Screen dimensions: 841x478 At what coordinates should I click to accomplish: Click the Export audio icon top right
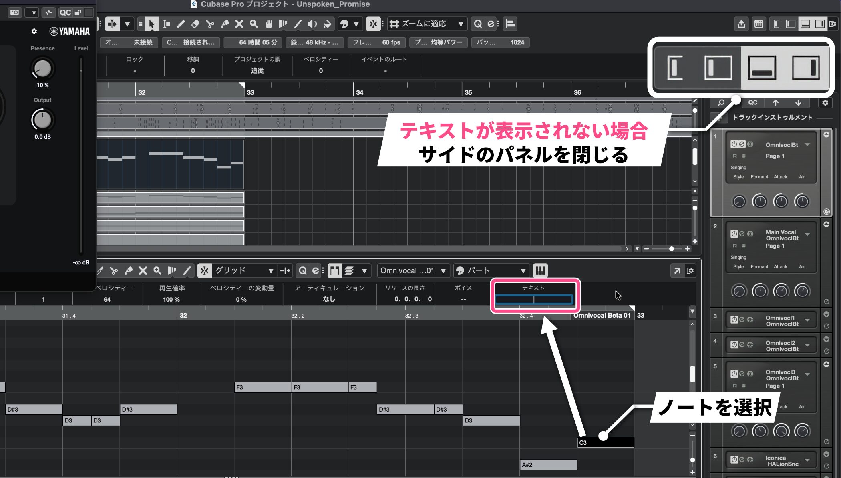741,24
